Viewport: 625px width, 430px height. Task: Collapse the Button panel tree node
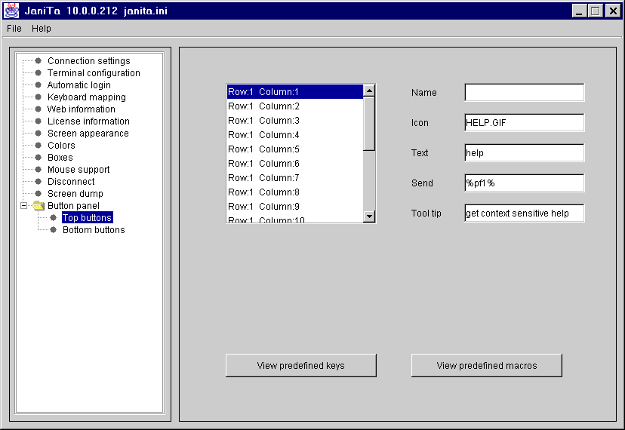point(23,206)
